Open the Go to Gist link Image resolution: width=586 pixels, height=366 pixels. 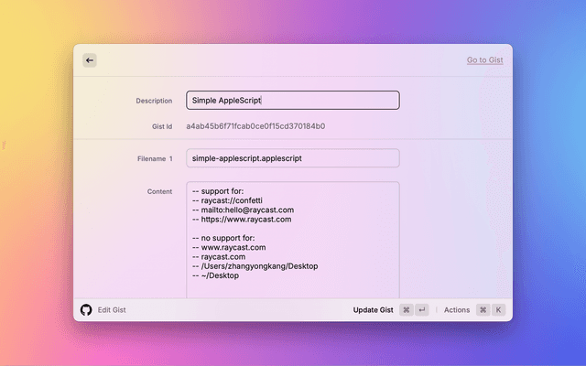pyautogui.click(x=484, y=60)
